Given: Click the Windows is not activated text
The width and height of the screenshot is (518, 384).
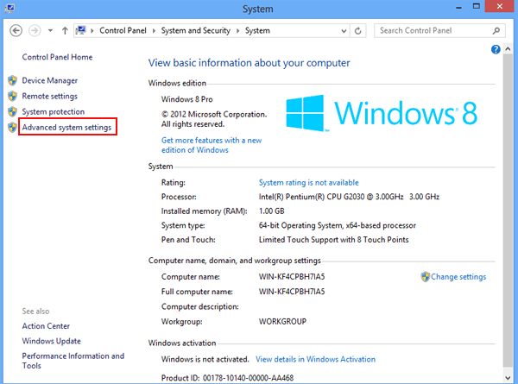Looking at the screenshot, I should tap(205, 359).
